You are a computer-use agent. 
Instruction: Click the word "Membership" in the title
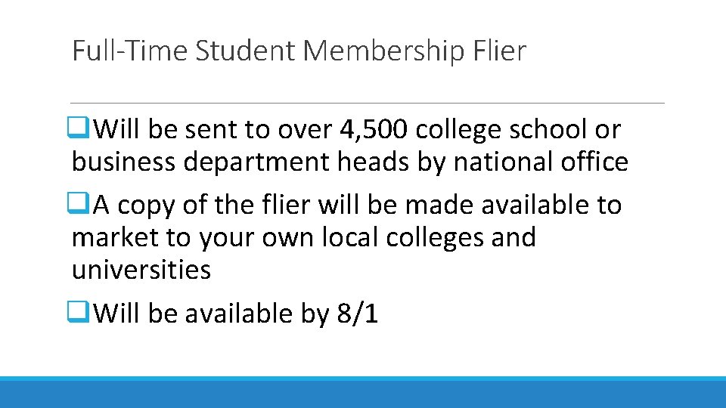click(x=384, y=51)
